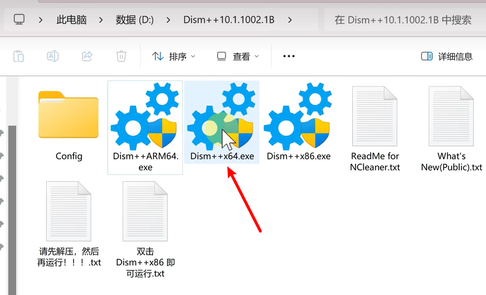Click the Dism++x64.exe file name
The height and width of the screenshot is (295, 486).
[222, 156]
